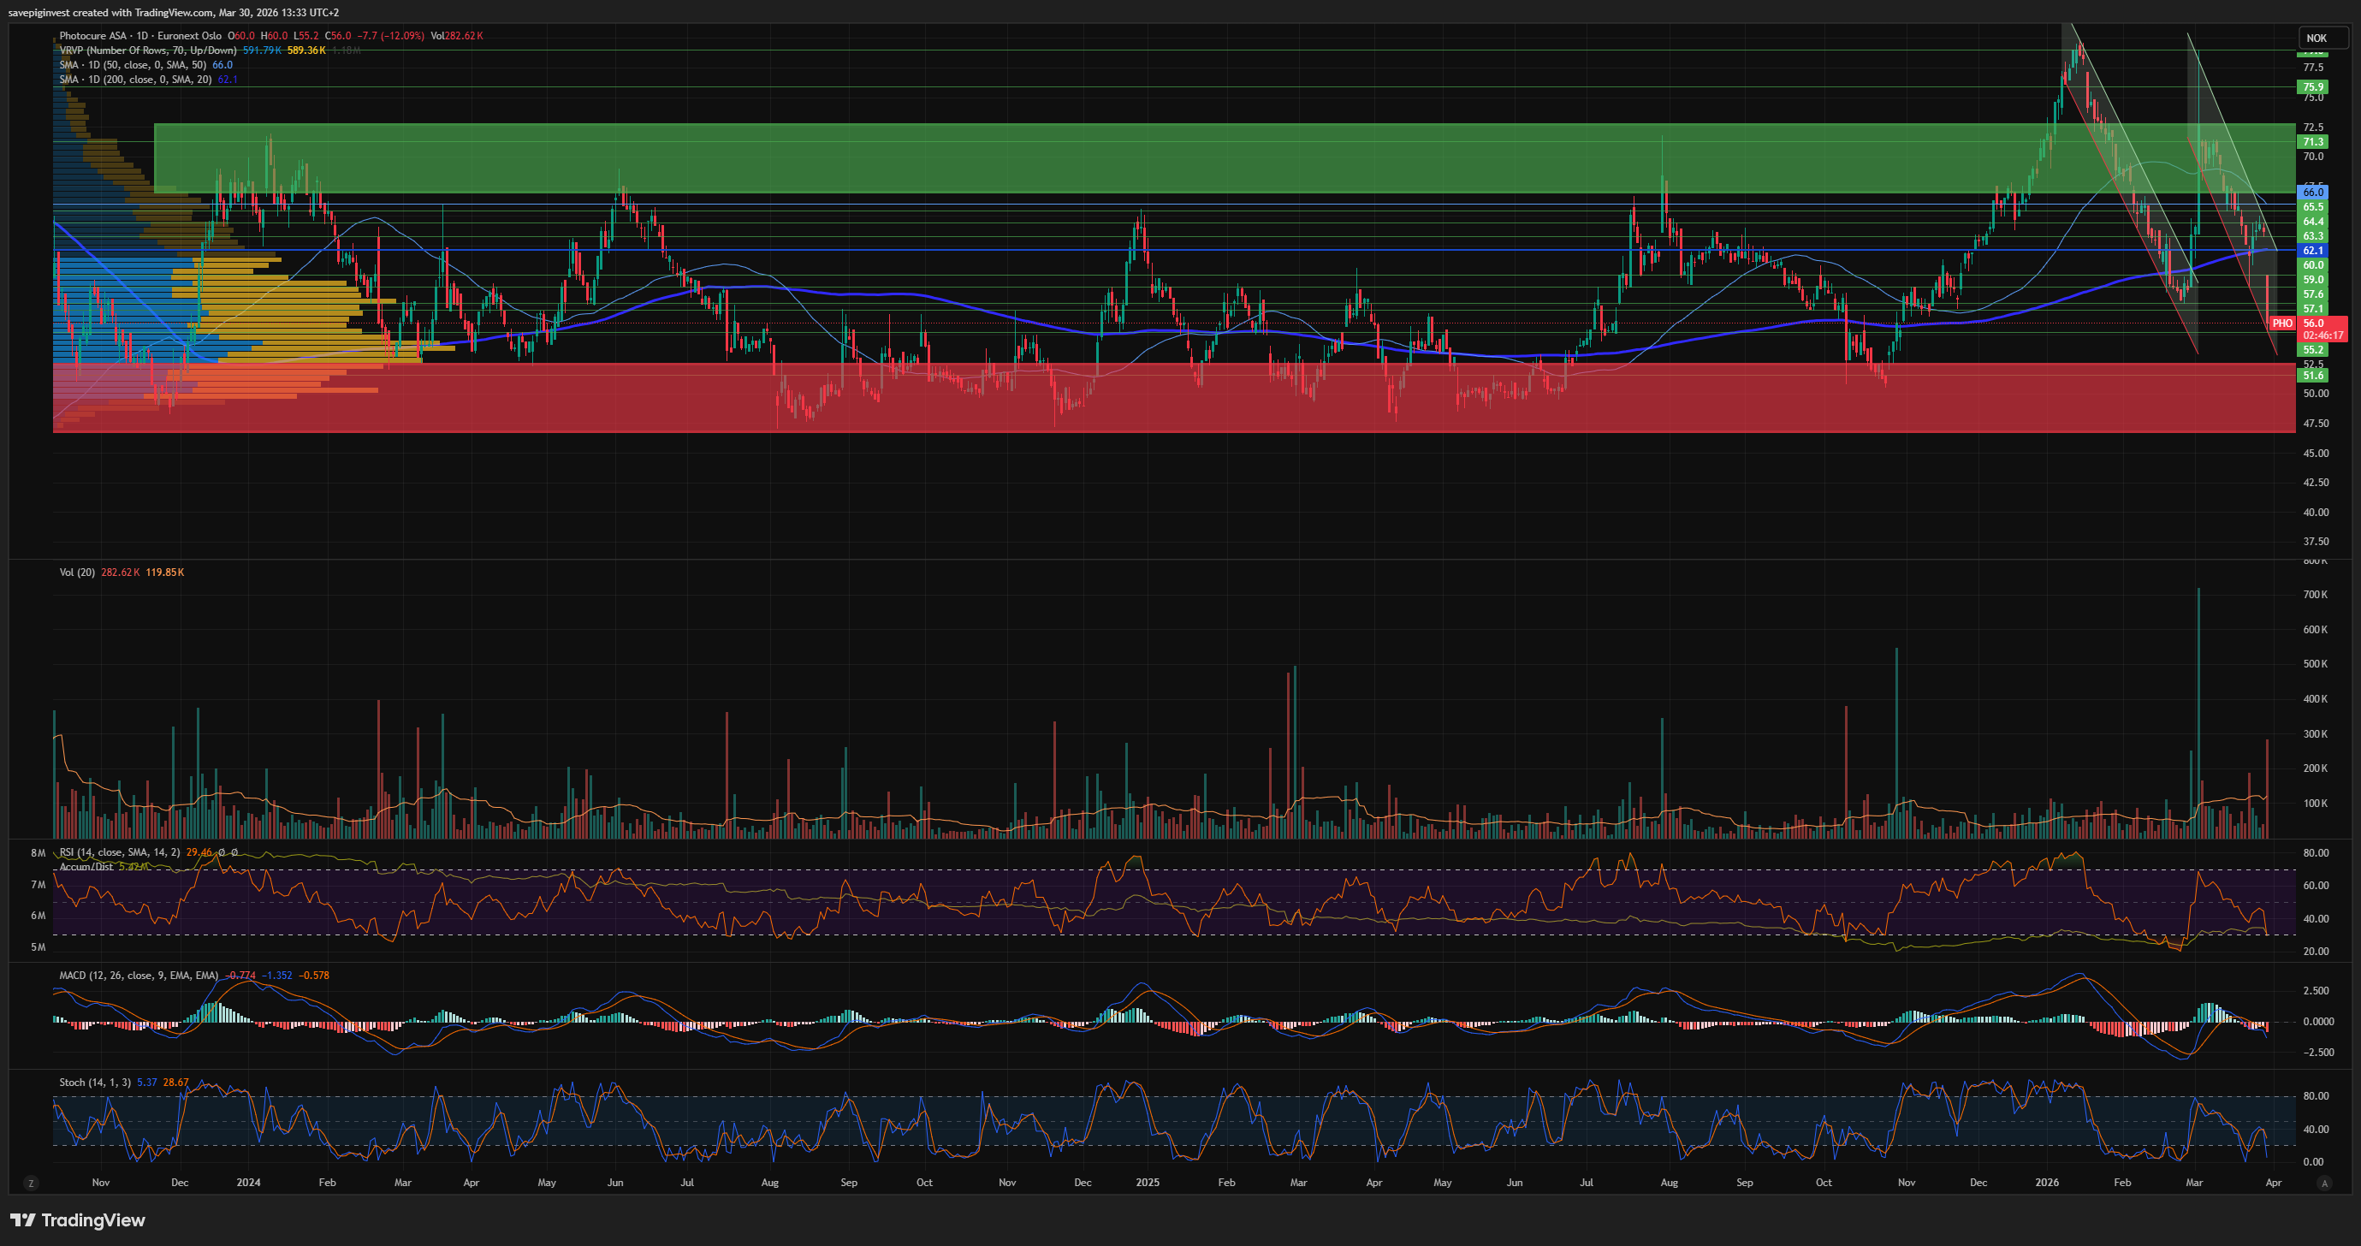Image resolution: width=2361 pixels, height=1246 pixels.
Task: Click the 2025 label on time axis
Action: 1148,1183
